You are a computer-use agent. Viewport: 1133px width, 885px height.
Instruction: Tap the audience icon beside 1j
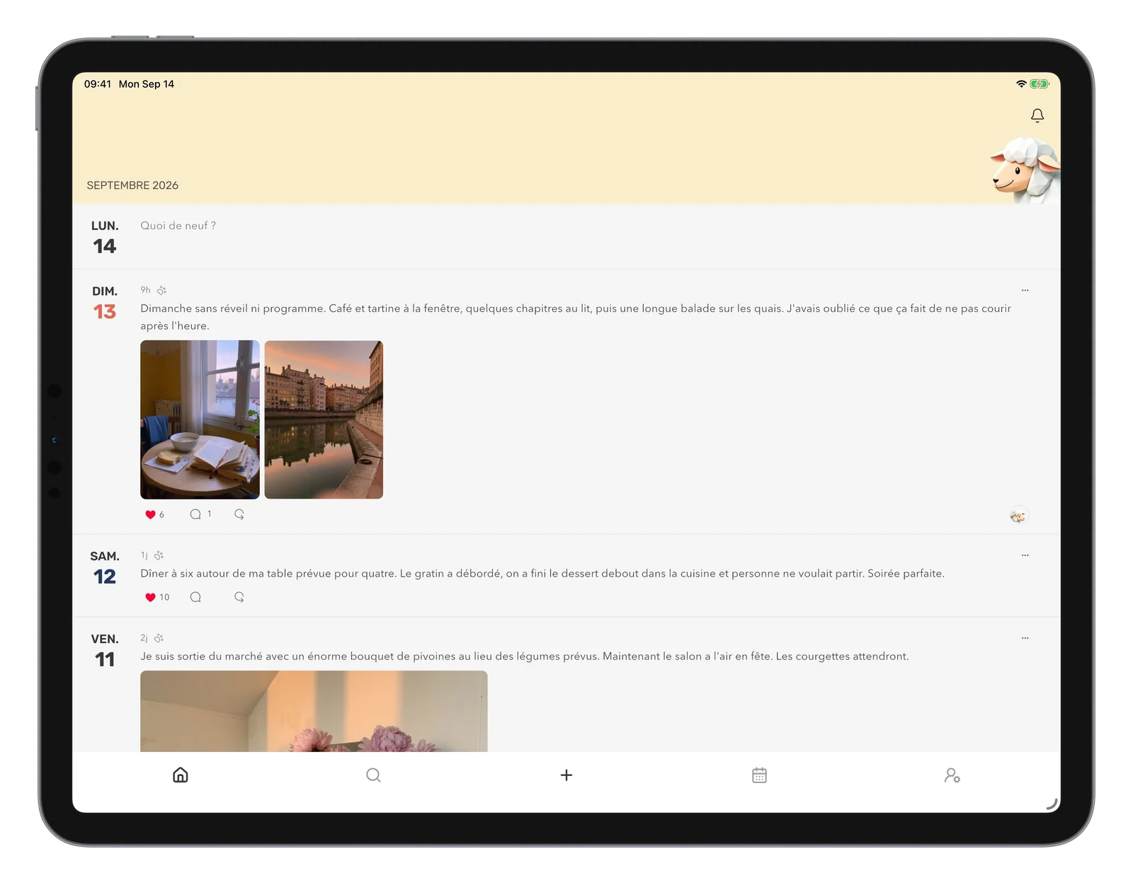tap(159, 555)
